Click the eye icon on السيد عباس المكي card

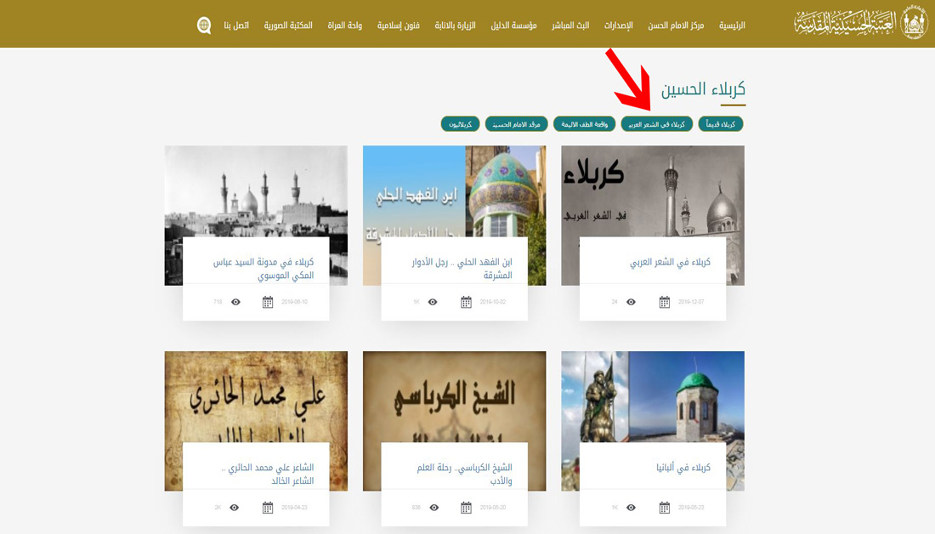pyautogui.click(x=235, y=302)
